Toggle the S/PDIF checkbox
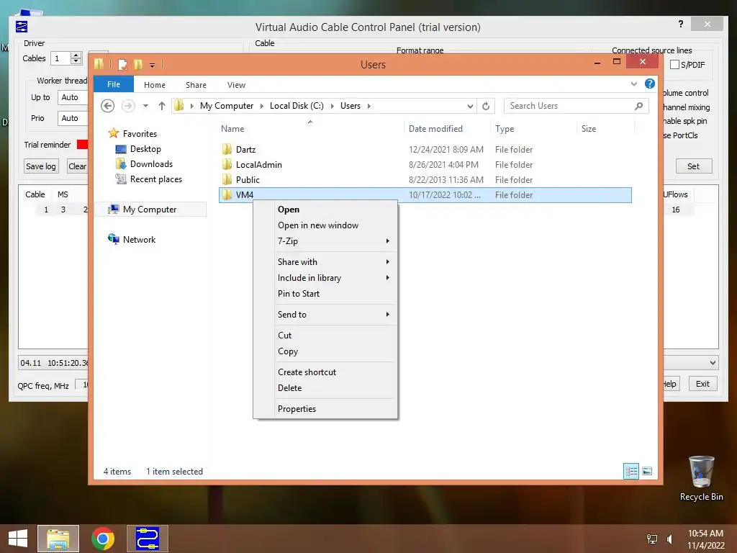This screenshot has height=553, width=737. 674,64
